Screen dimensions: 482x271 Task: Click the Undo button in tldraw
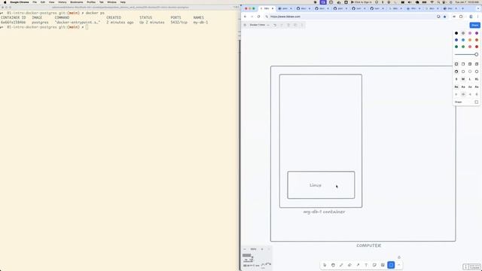pyautogui.click(x=275, y=25)
